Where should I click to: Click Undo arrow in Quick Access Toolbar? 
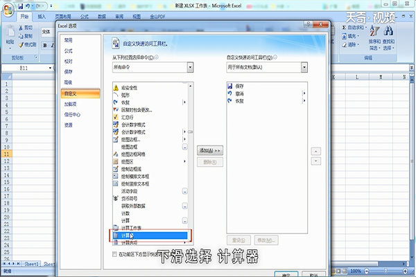click(28, 6)
